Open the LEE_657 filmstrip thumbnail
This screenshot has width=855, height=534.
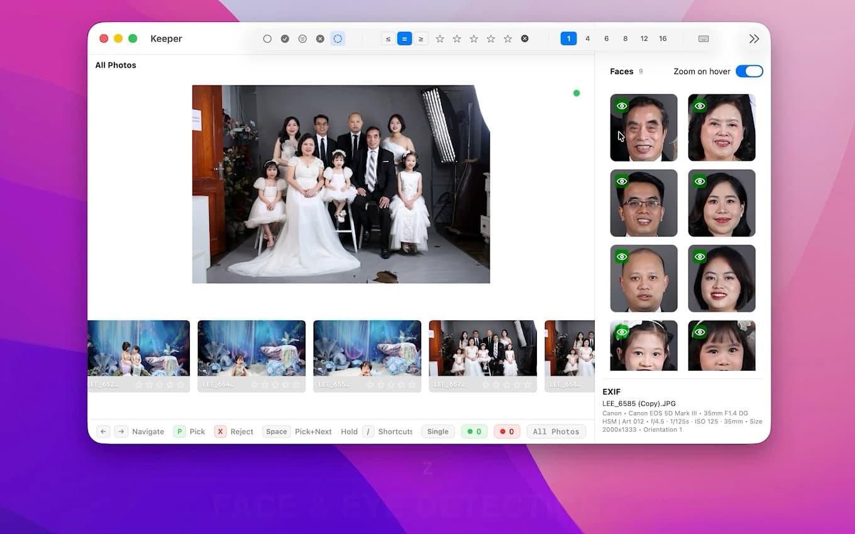[483, 356]
